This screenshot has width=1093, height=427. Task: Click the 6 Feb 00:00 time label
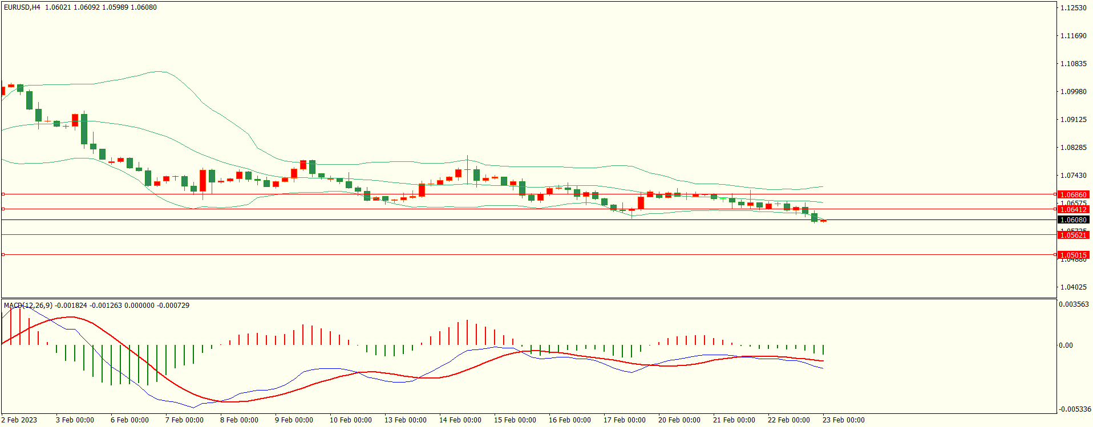pyautogui.click(x=129, y=420)
